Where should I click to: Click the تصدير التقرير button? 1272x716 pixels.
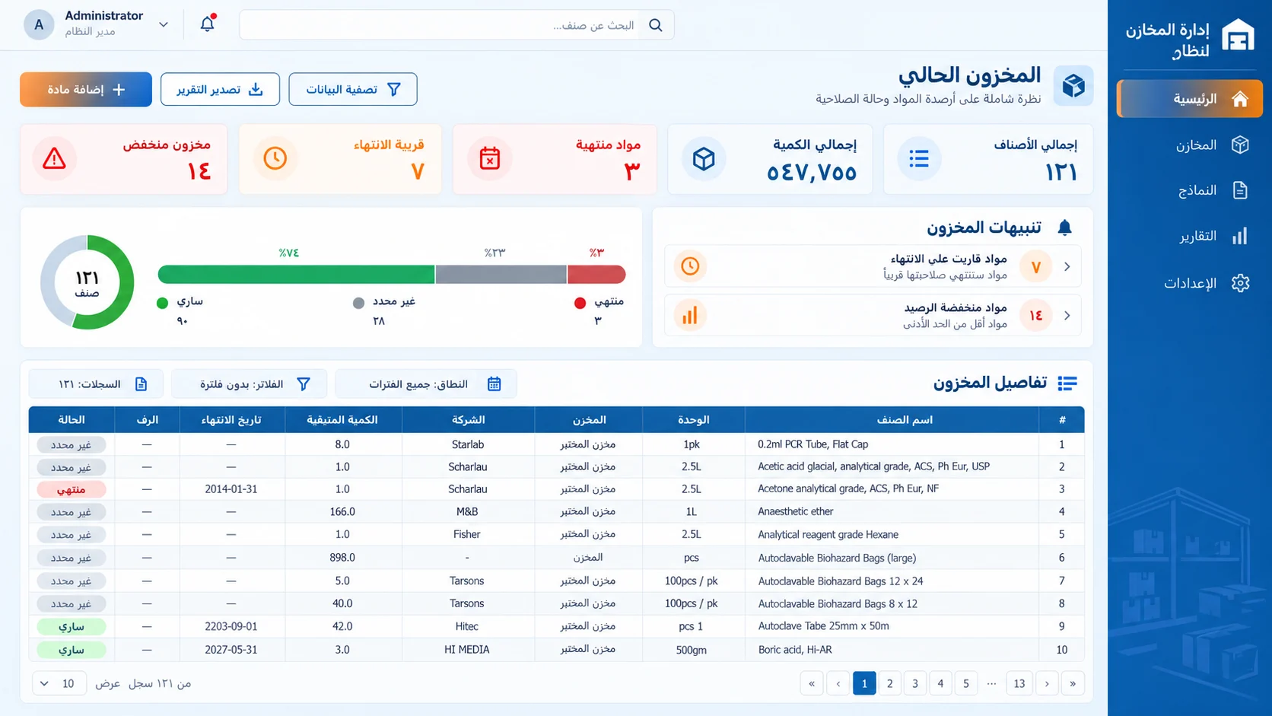(220, 90)
